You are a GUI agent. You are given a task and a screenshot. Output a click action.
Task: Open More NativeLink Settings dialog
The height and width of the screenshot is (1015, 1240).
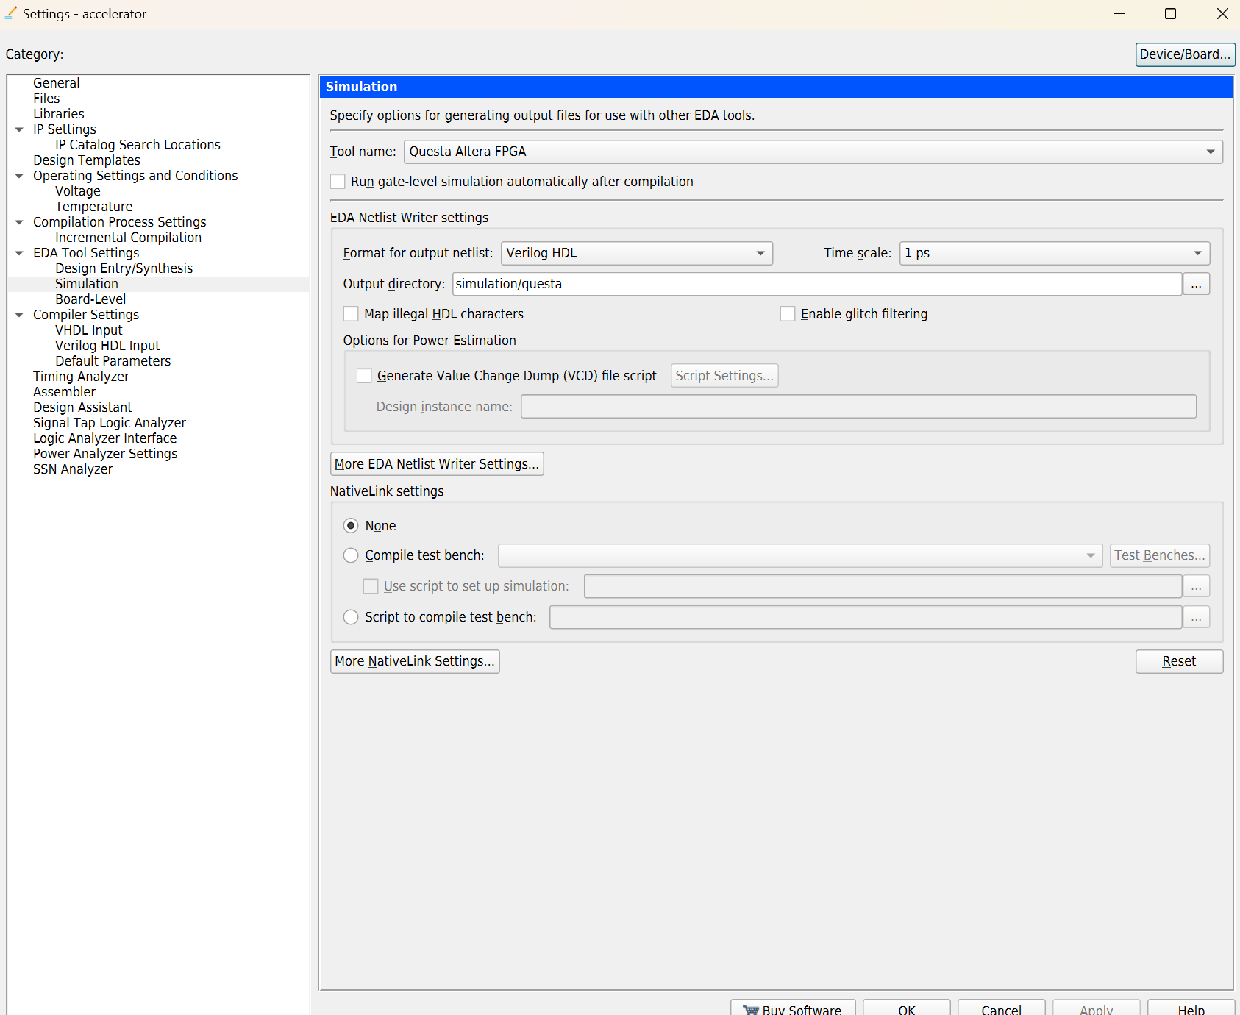point(415,661)
